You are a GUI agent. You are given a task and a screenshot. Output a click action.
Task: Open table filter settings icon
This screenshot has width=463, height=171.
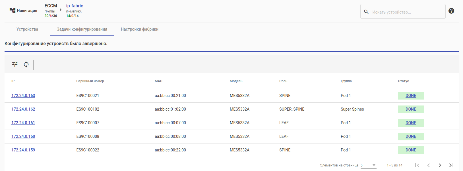click(x=15, y=64)
